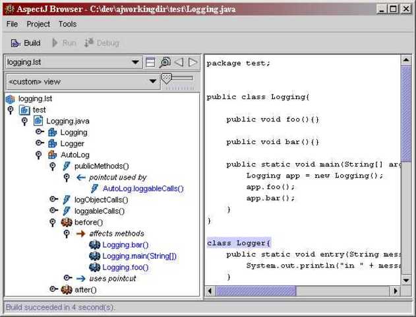Viewport: 416px width, 317px height.
Task: Click the 'Build succeeded' status bar message
Action: (x=60, y=308)
